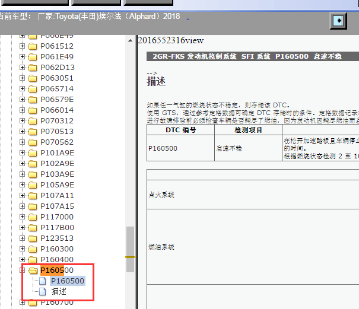Select the P123513 tree label
Screen dimensions: 359x309
click(57, 238)
